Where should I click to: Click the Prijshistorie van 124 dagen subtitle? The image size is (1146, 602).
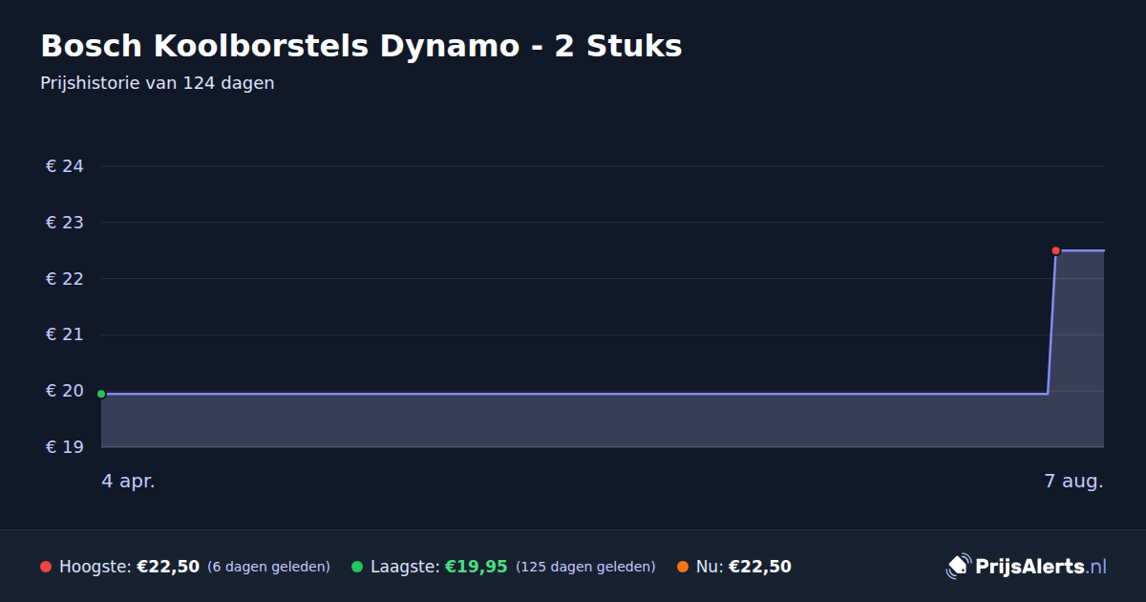coord(158,83)
